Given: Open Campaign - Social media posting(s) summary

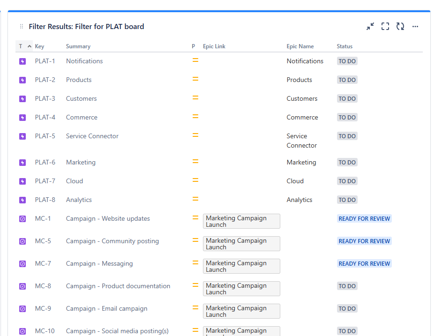Looking at the screenshot, I should pyautogui.click(x=117, y=331).
